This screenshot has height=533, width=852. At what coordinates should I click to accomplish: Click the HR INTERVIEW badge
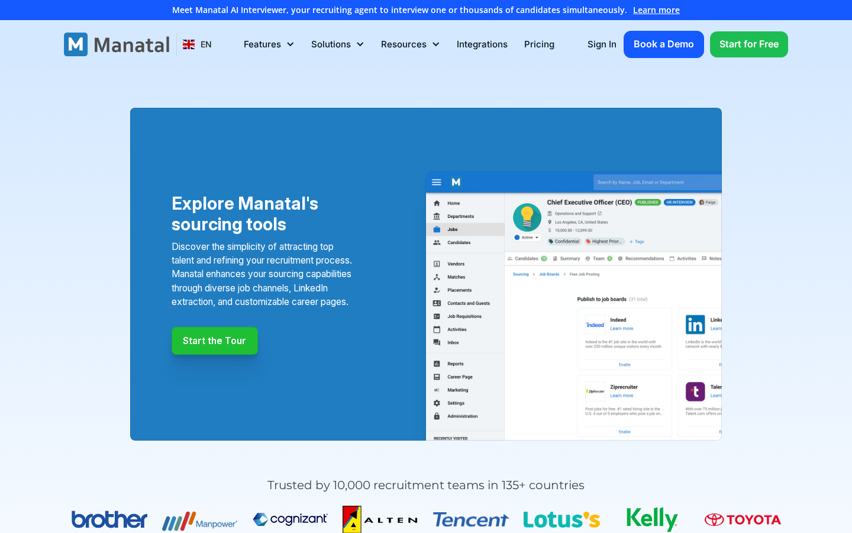point(679,203)
